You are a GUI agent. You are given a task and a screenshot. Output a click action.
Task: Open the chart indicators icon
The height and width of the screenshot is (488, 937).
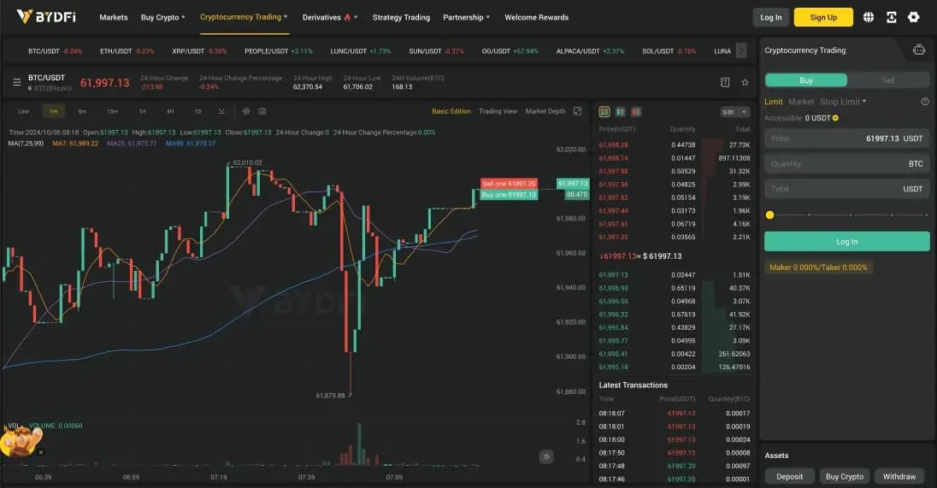(x=221, y=111)
